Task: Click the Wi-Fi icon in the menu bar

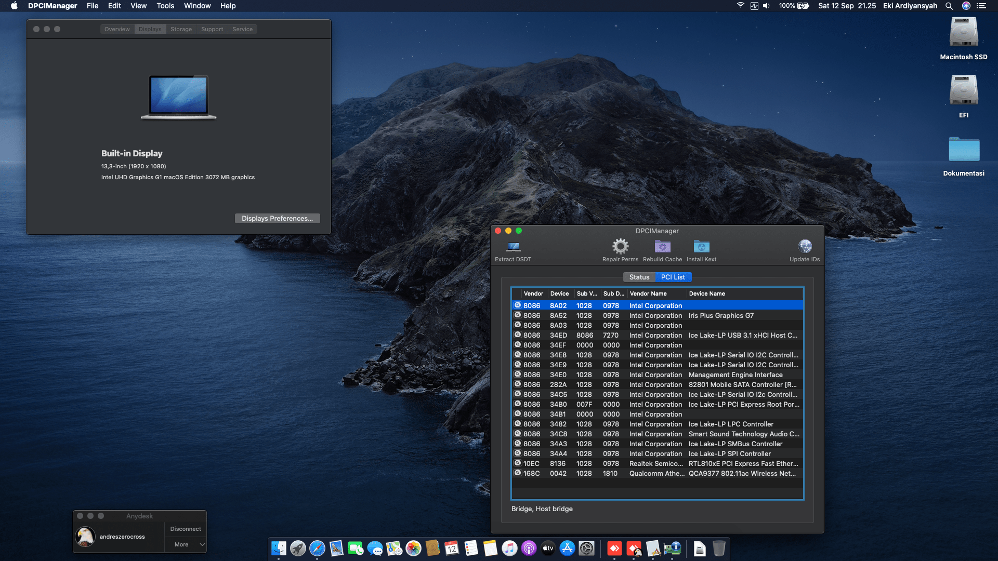Action: pos(740,6)
